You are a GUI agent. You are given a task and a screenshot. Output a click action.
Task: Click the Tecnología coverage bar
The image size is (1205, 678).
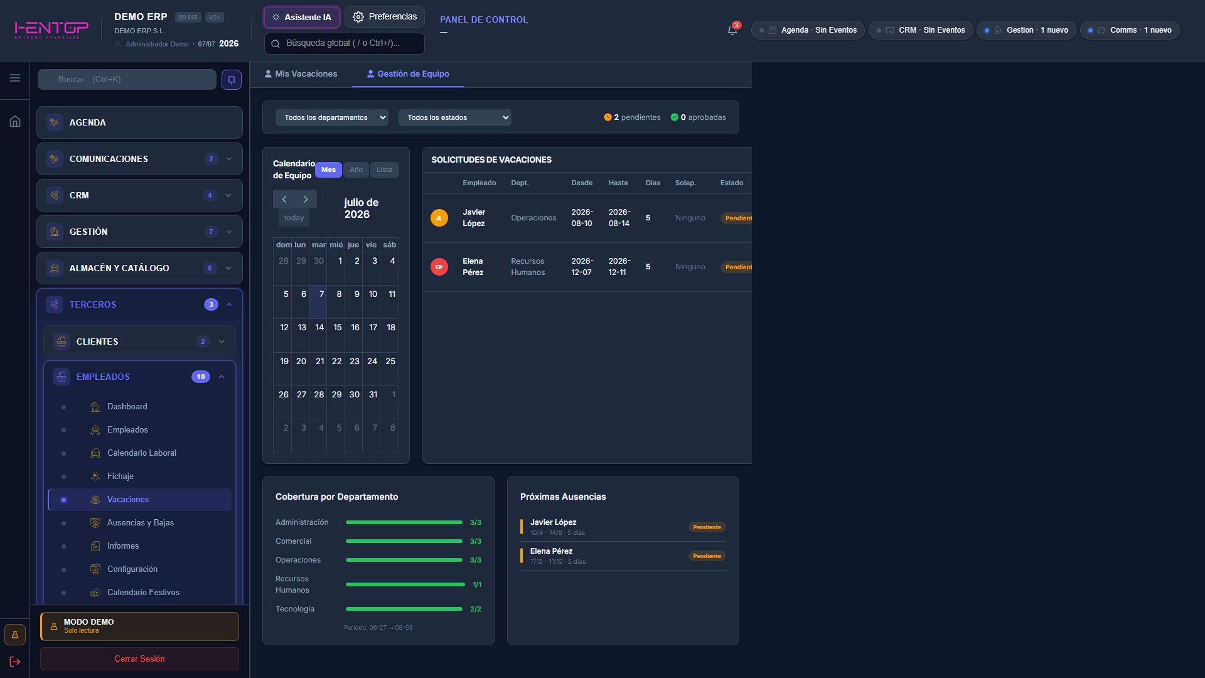click(x=404, y=609)
